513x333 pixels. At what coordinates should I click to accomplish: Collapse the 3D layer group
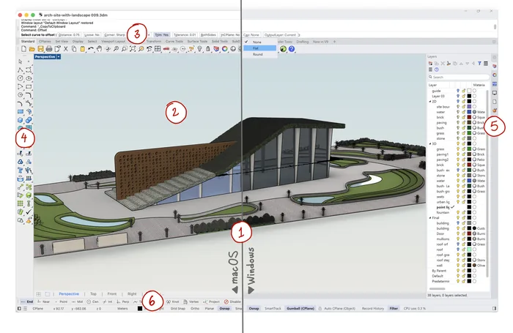430,143
